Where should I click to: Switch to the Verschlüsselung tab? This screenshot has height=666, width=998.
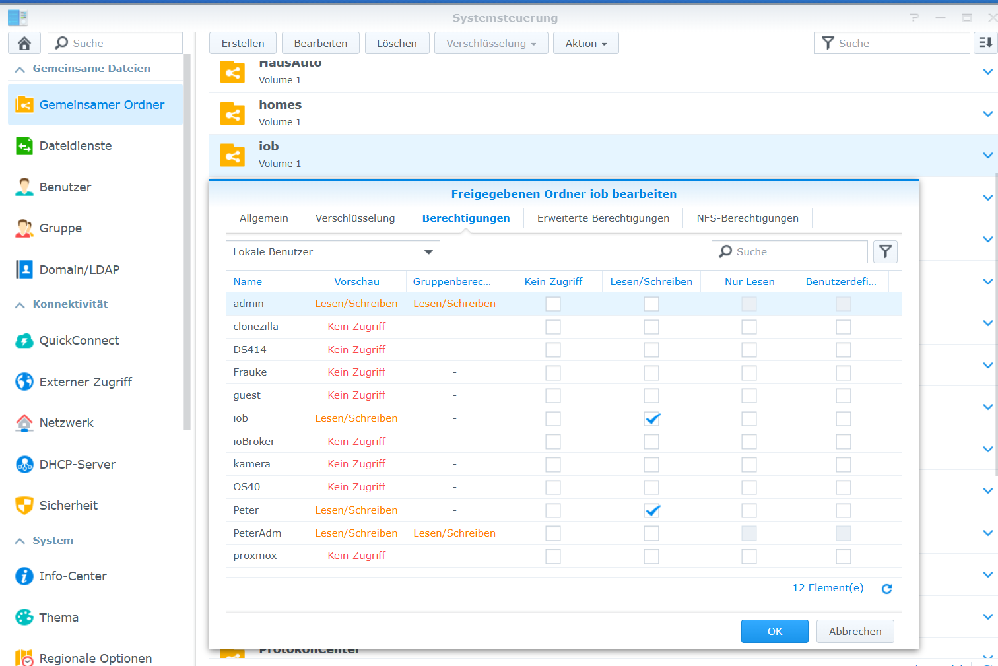355,218
